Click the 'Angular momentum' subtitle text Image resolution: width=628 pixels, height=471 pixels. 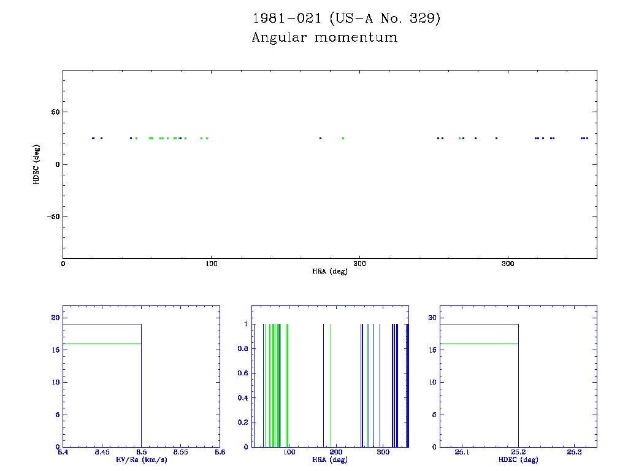(x=324, y=38)
